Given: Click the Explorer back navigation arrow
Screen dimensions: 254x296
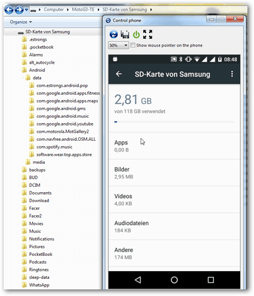Looking at the screenshot, I should [x=9, y=10].
